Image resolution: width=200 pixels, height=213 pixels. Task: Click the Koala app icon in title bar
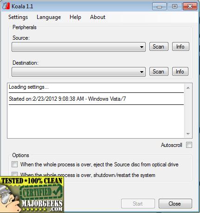coord(6,6)
